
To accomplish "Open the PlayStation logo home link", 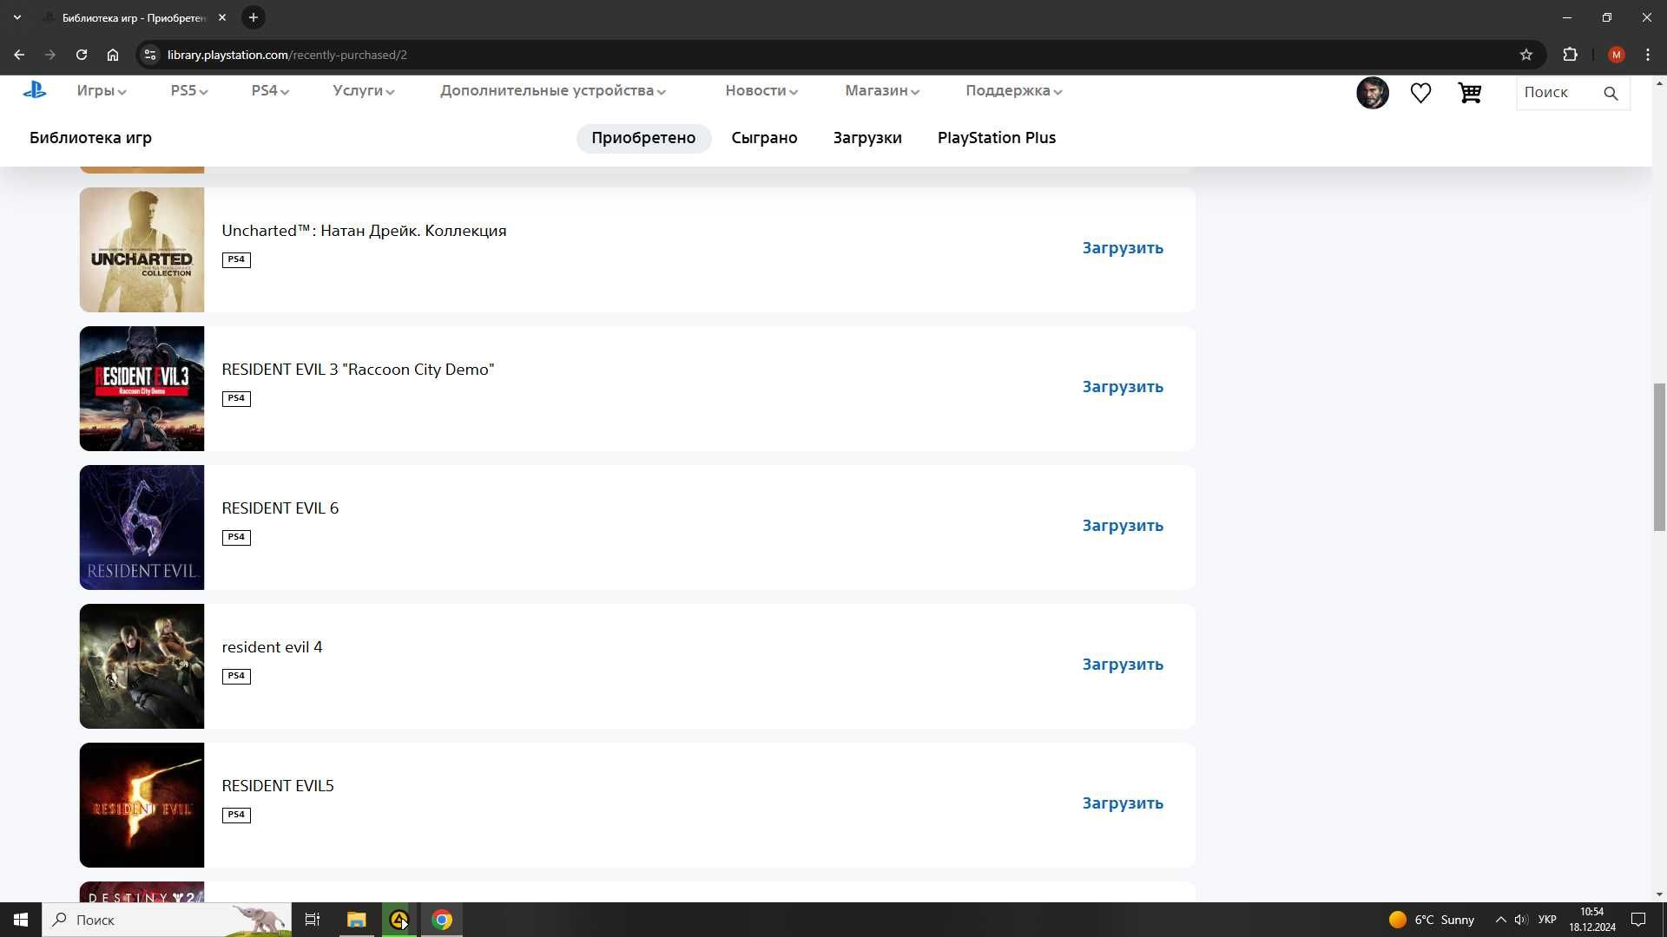I will (35, 90).
